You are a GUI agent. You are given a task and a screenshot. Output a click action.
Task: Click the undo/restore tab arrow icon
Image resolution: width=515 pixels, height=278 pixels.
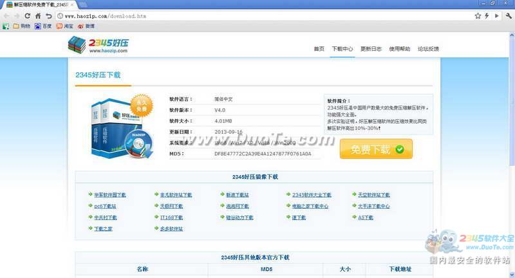tap(49, 15)
